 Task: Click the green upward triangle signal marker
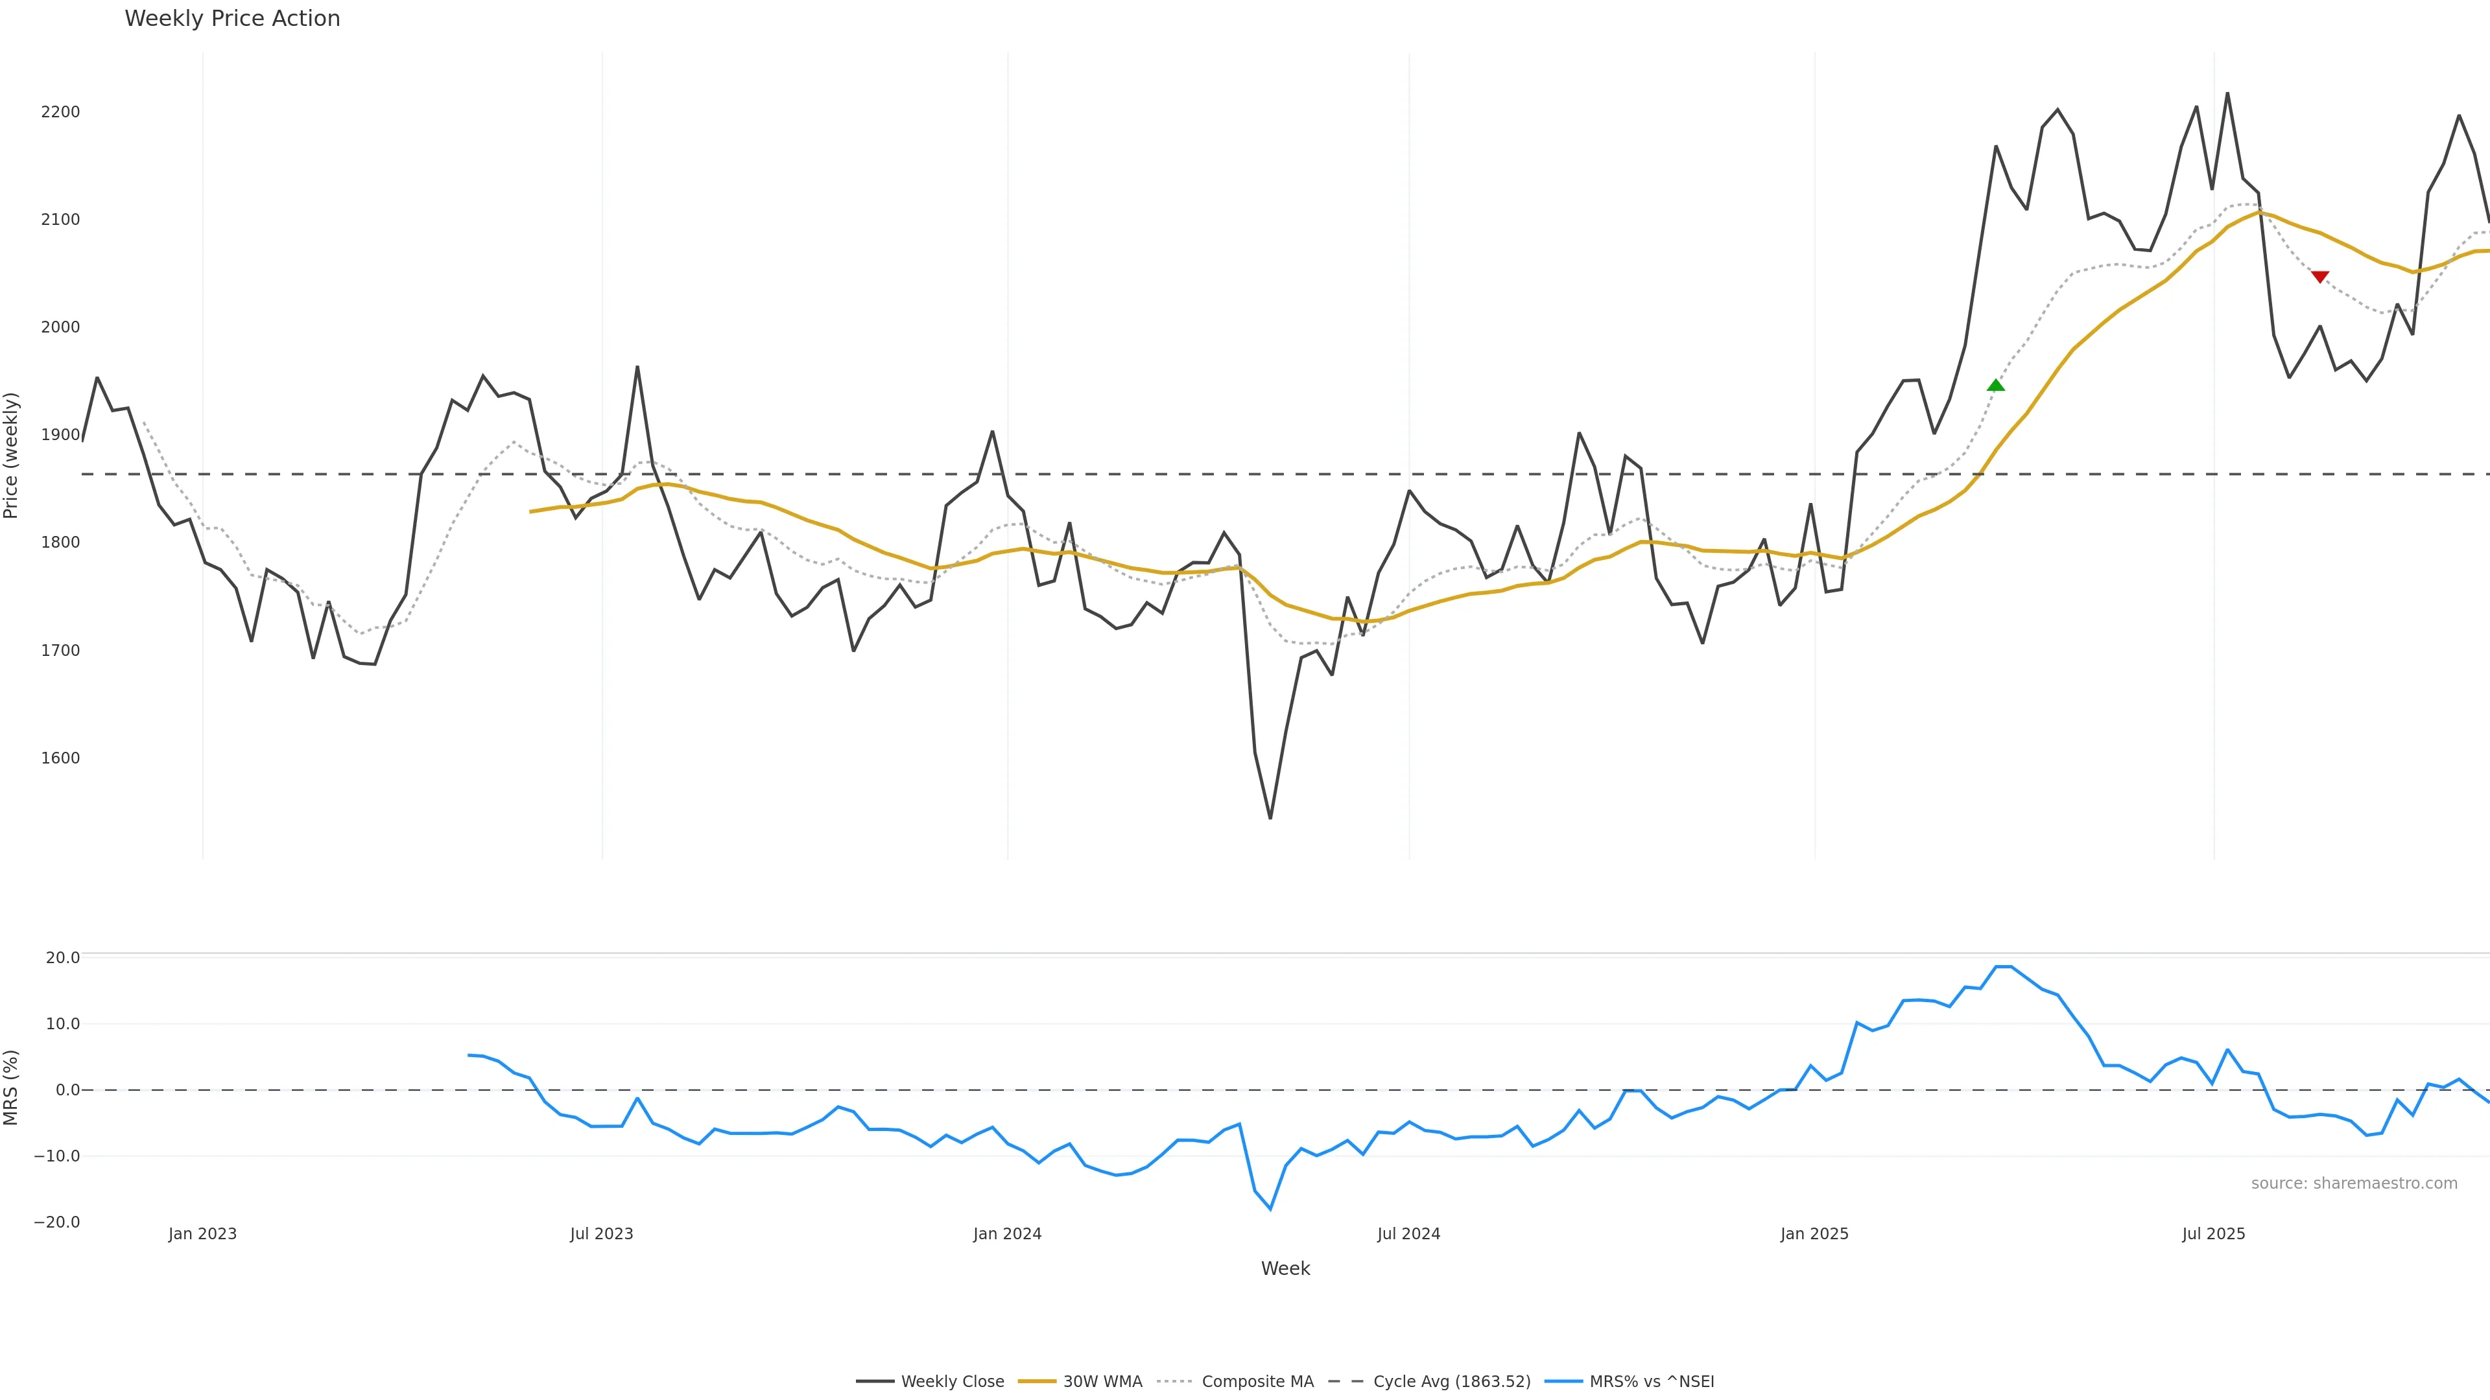click(1995, 386)
